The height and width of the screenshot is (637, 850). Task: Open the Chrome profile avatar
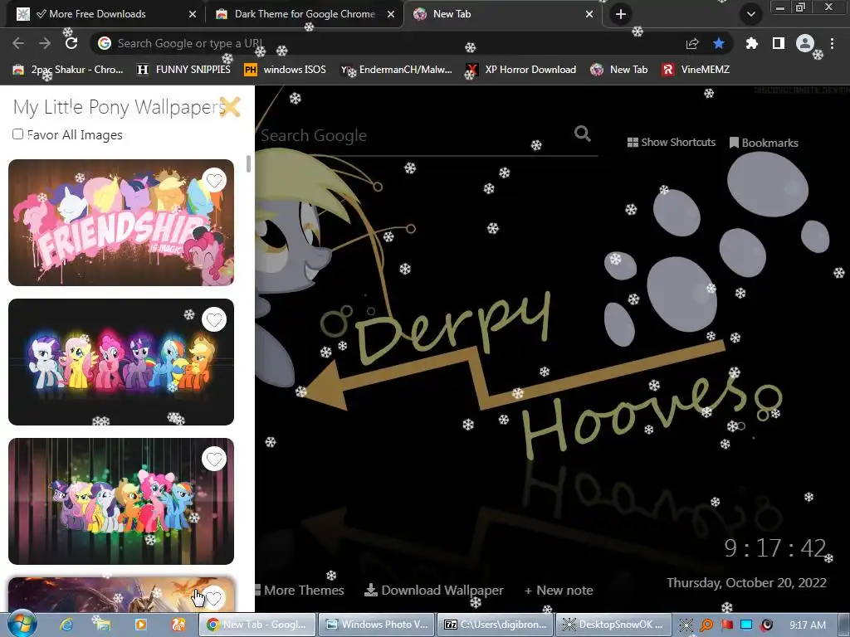pyautogui.click(x=805, y=43)
